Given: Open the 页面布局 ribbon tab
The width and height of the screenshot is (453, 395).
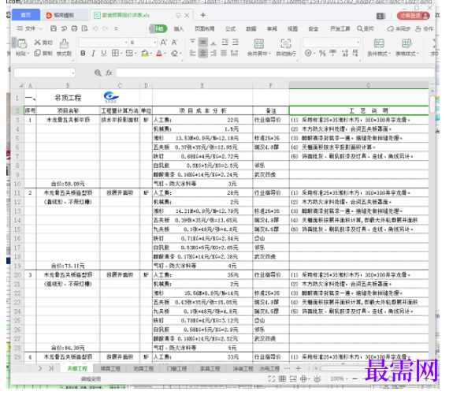Looking at the screenshot, I should 204,28.
